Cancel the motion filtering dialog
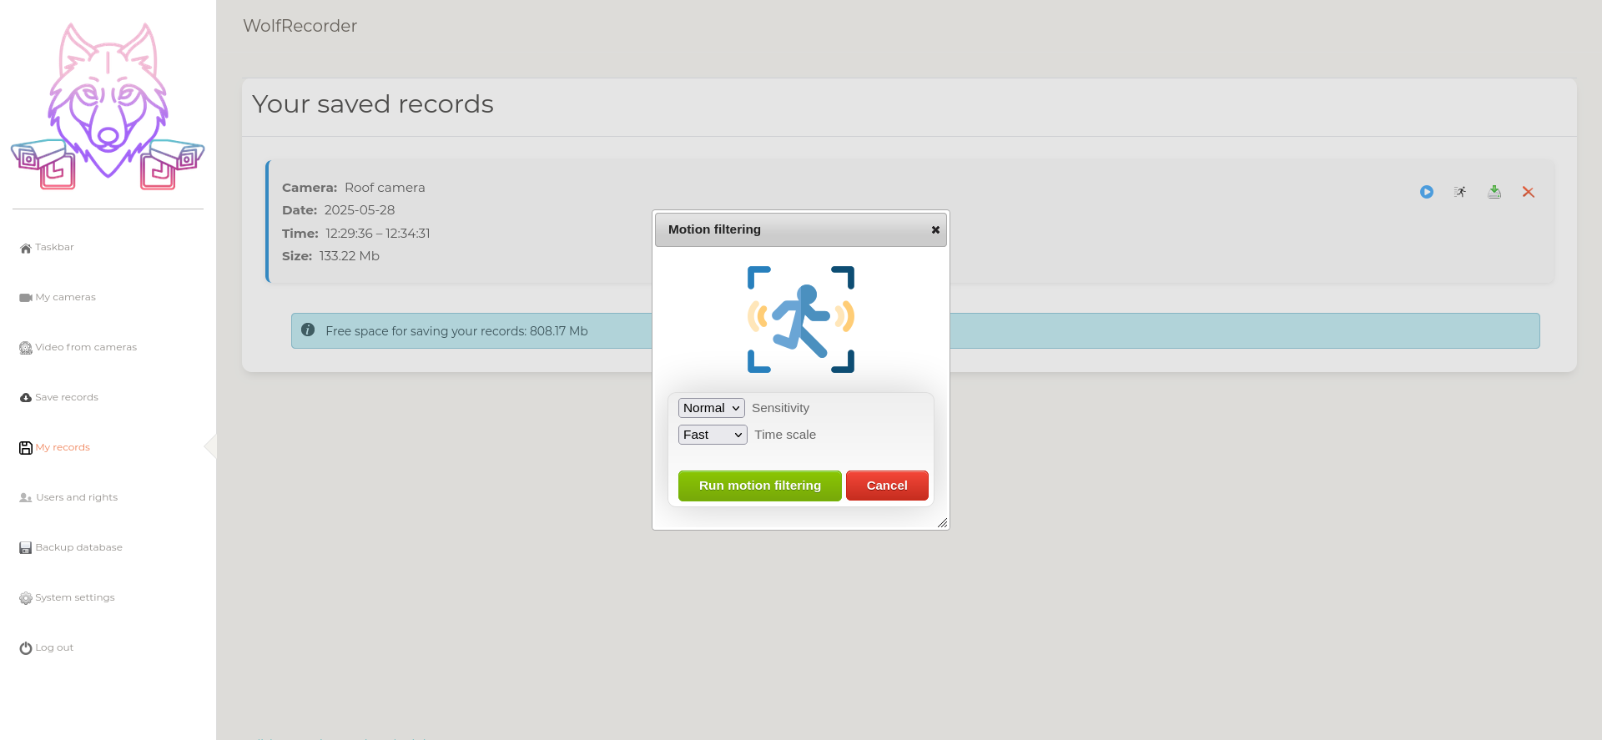 pyautogui.click(x=886, y=486)
